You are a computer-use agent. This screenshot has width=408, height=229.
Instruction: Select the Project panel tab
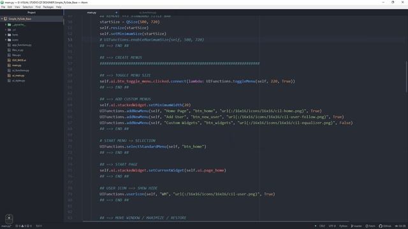[x=31, y=13]
